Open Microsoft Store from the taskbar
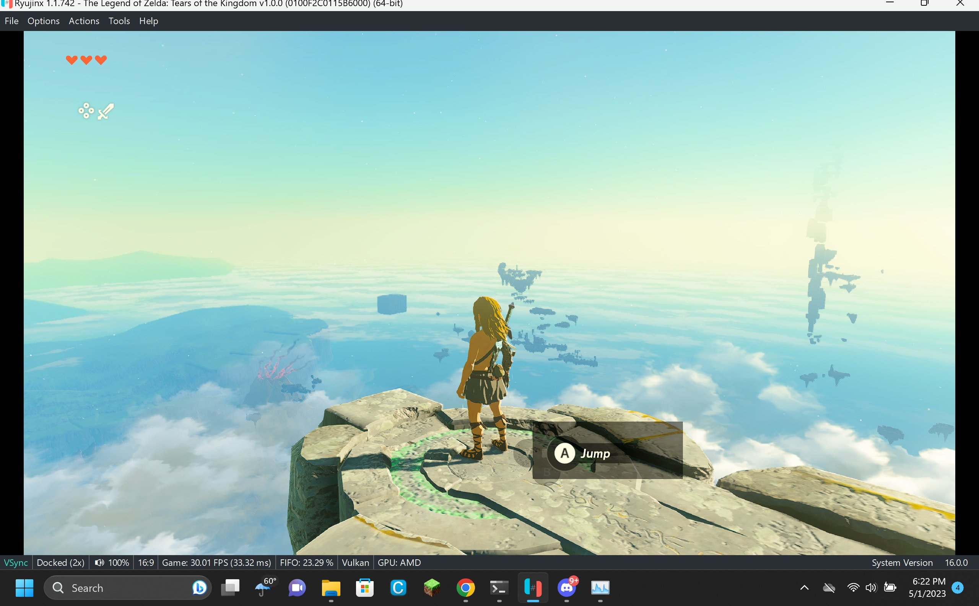Screen dimensions: 979x606 [364, 588]
